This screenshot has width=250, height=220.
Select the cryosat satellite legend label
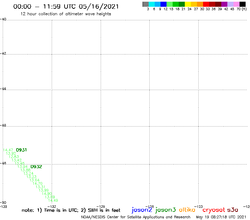pyautogui.click(x=214, y=210)
